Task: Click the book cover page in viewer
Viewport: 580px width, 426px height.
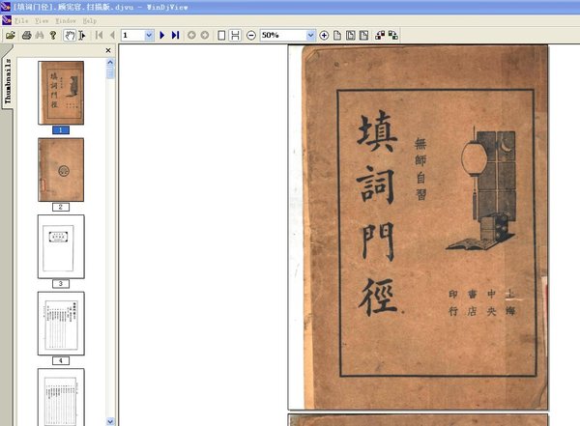Action: pyautogui.click(x=418, y=227)
